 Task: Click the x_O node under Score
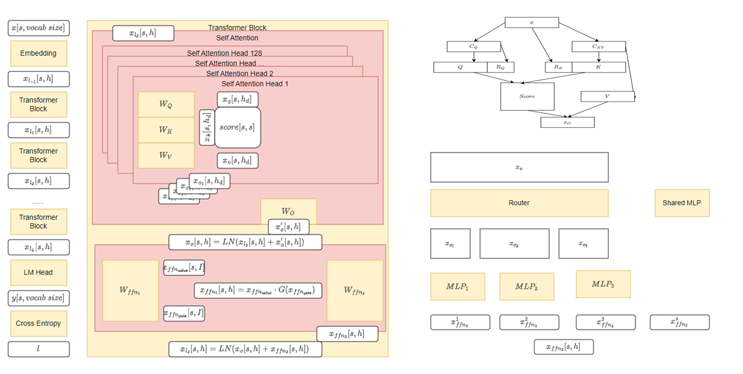point(567,122)
